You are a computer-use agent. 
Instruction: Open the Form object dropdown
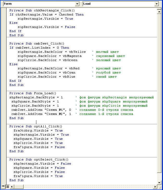tap(77, 4)
